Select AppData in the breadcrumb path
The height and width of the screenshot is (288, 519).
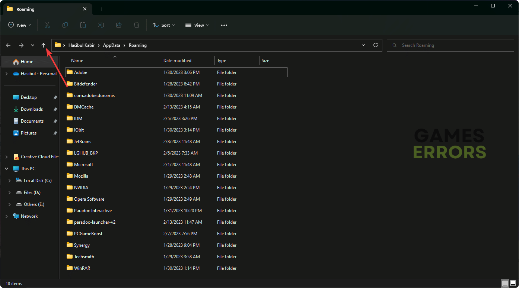click(x=111, y=45)
